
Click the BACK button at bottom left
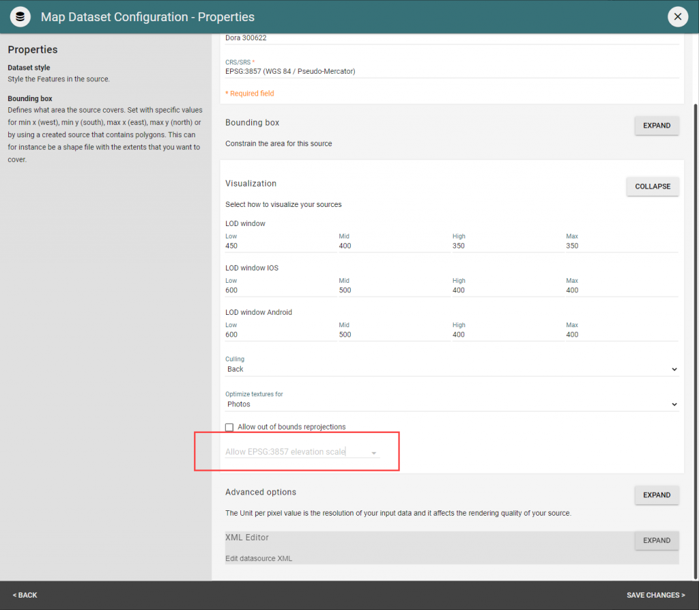tap(25, 595)
